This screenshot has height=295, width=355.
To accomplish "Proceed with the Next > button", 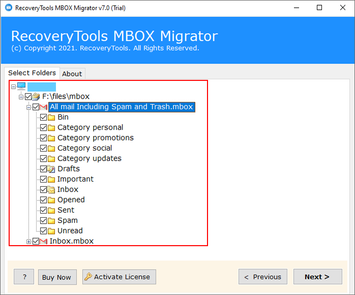I will point(318,277).
